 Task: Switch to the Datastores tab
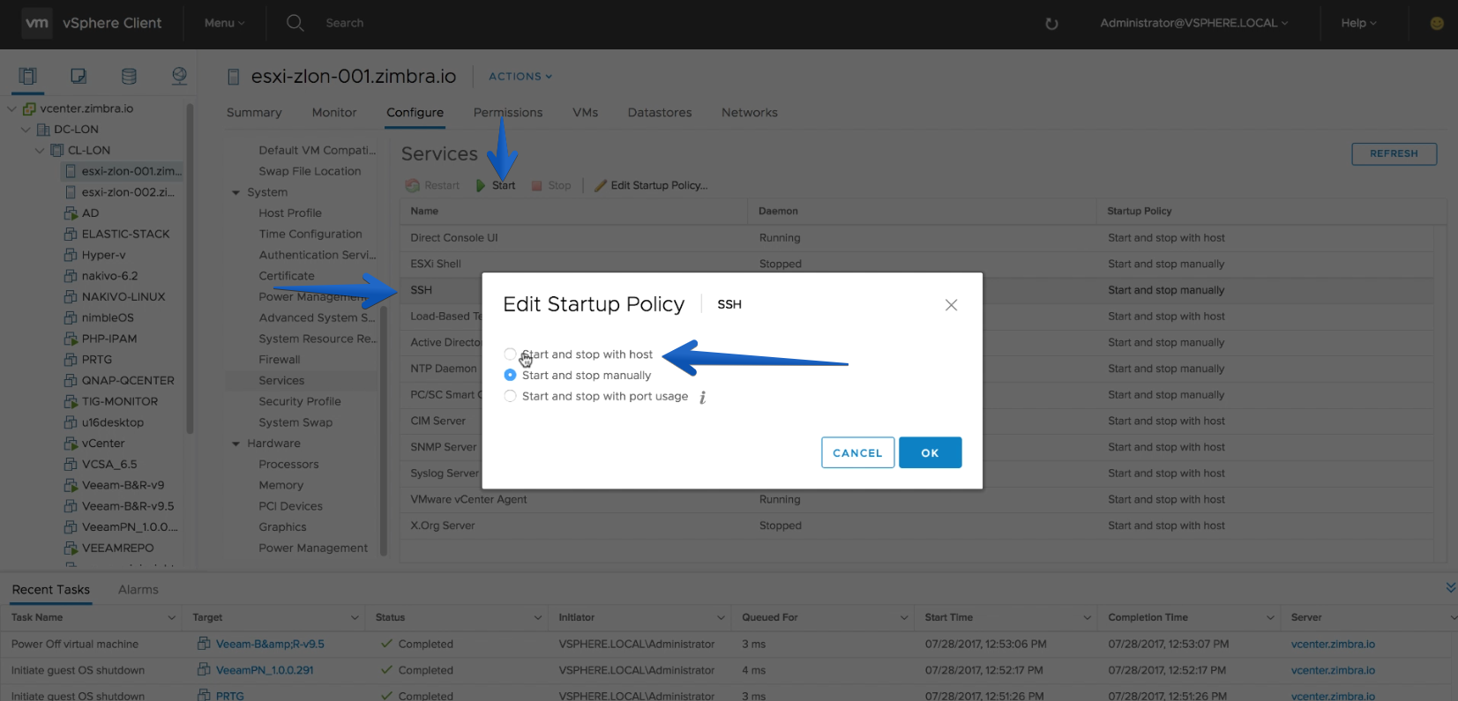[x=660, y=113]
